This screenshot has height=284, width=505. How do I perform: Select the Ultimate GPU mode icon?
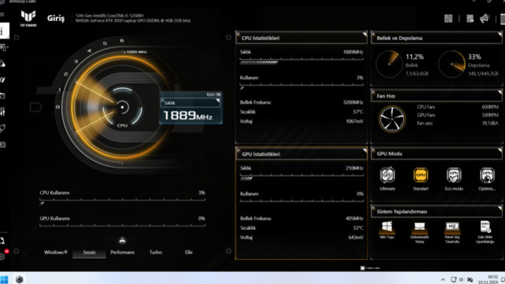(x=387, y=175)
